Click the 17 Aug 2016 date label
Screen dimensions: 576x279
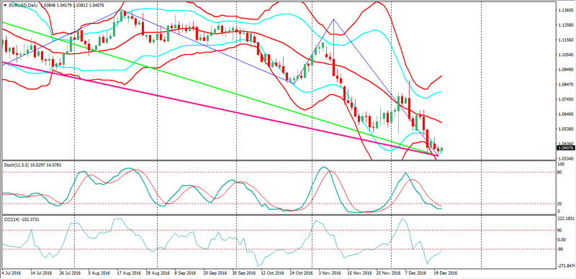[x=130, y=273]
